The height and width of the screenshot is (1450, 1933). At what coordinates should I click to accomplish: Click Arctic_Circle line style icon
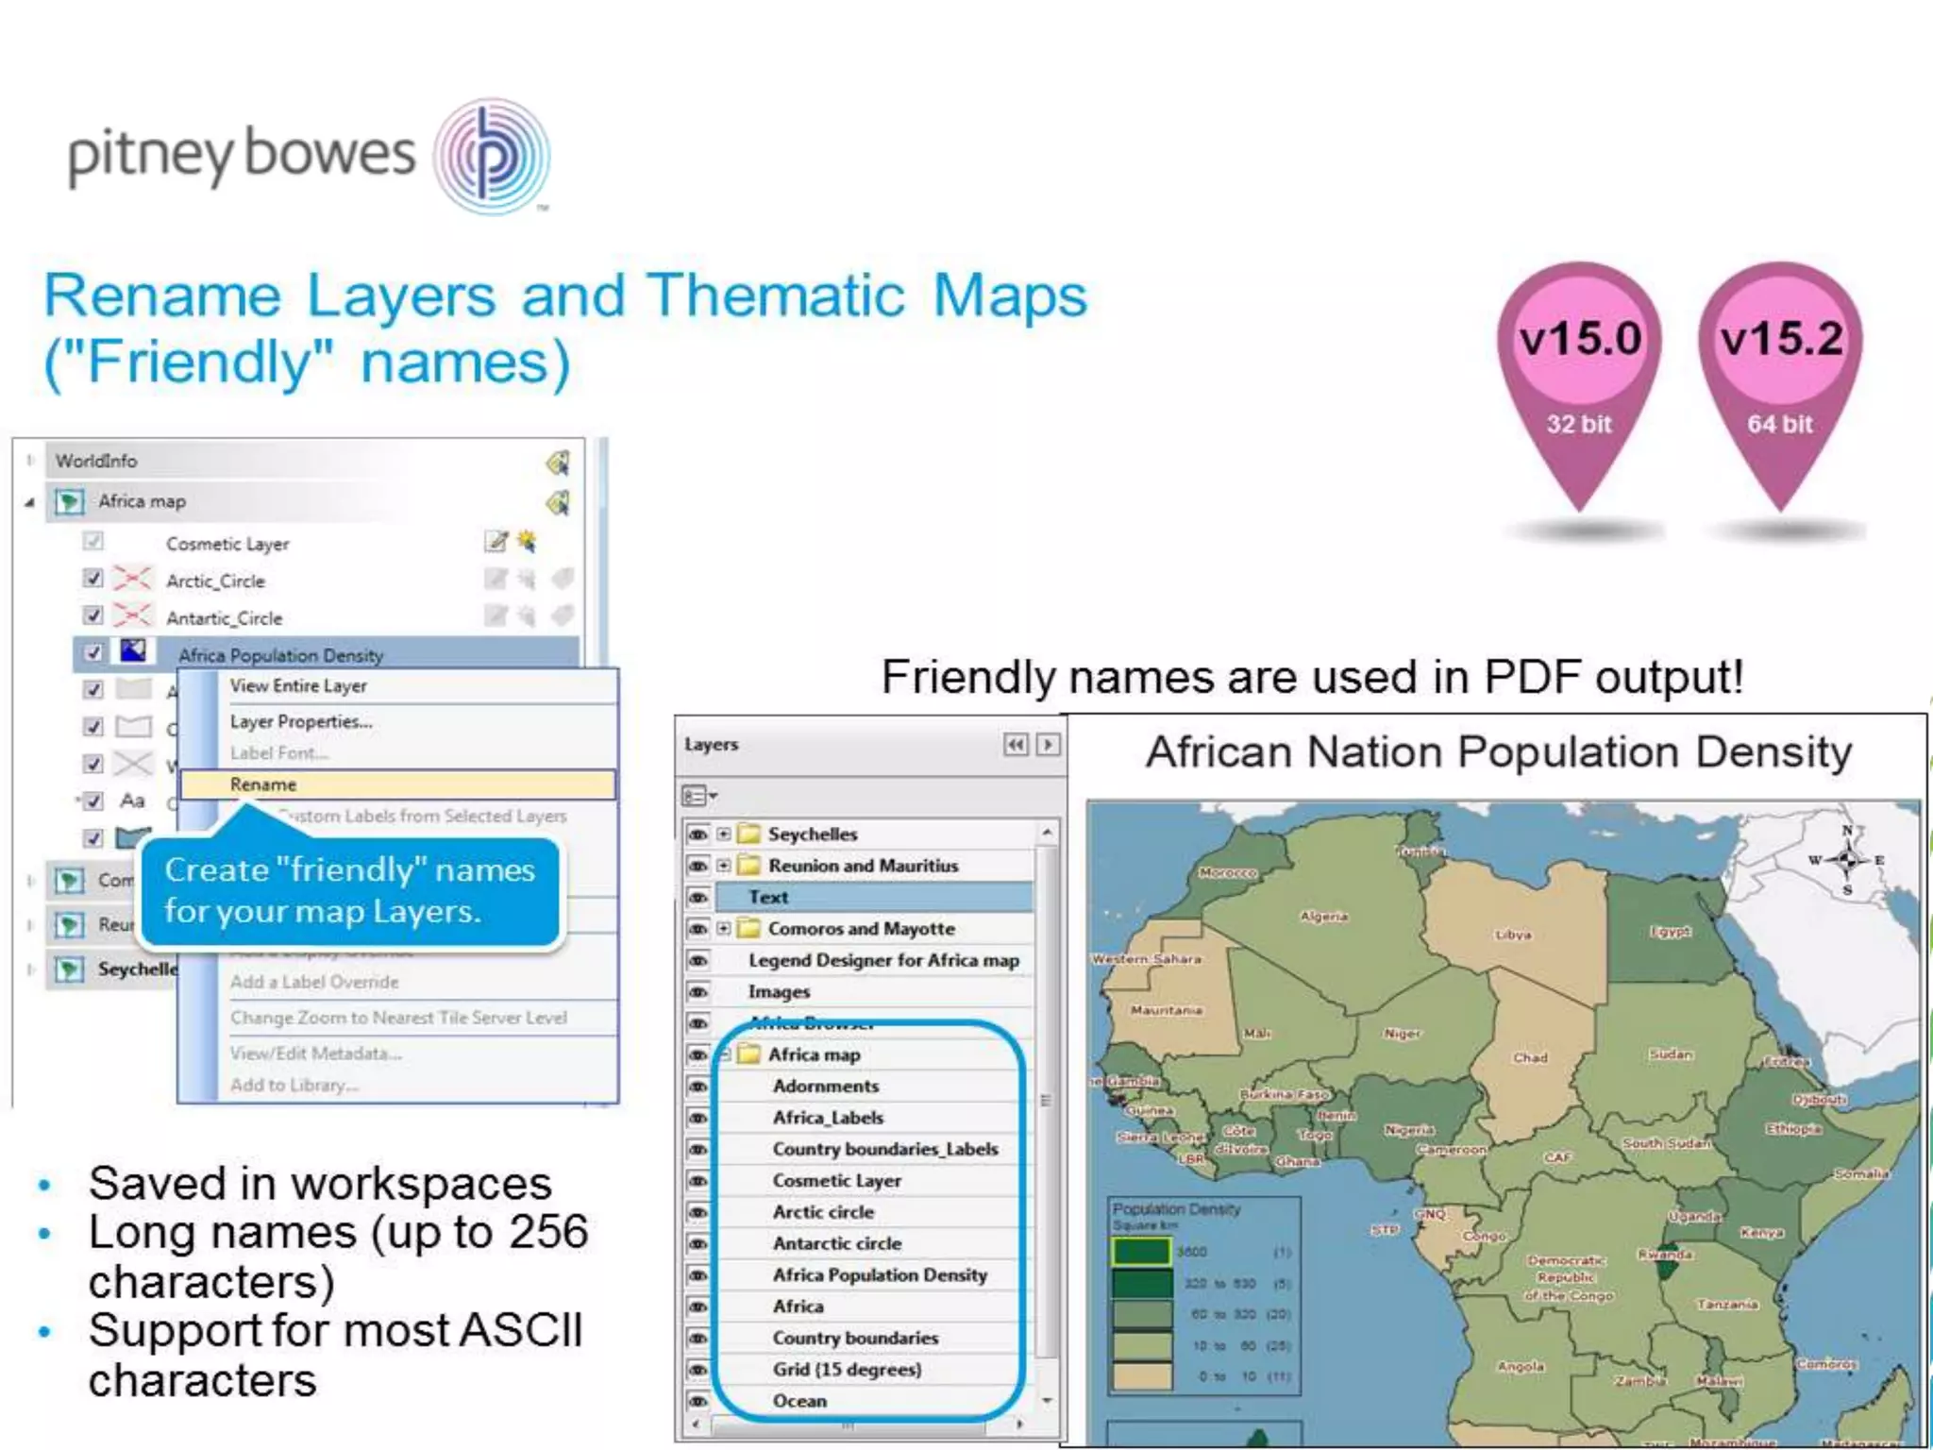132,579
